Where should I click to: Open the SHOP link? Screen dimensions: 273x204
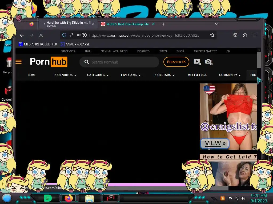point(180,51)
